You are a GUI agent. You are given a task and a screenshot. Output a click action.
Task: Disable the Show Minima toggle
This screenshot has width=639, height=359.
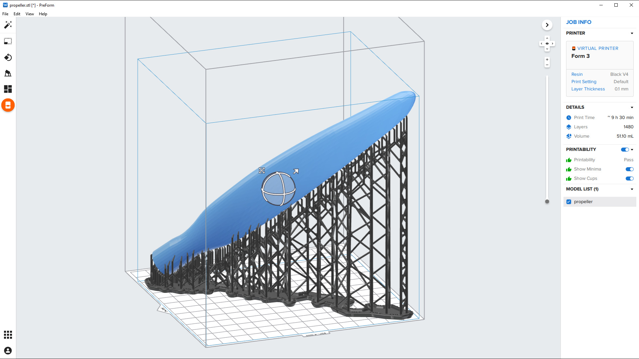pyautogui.click(x=629, y=169)
